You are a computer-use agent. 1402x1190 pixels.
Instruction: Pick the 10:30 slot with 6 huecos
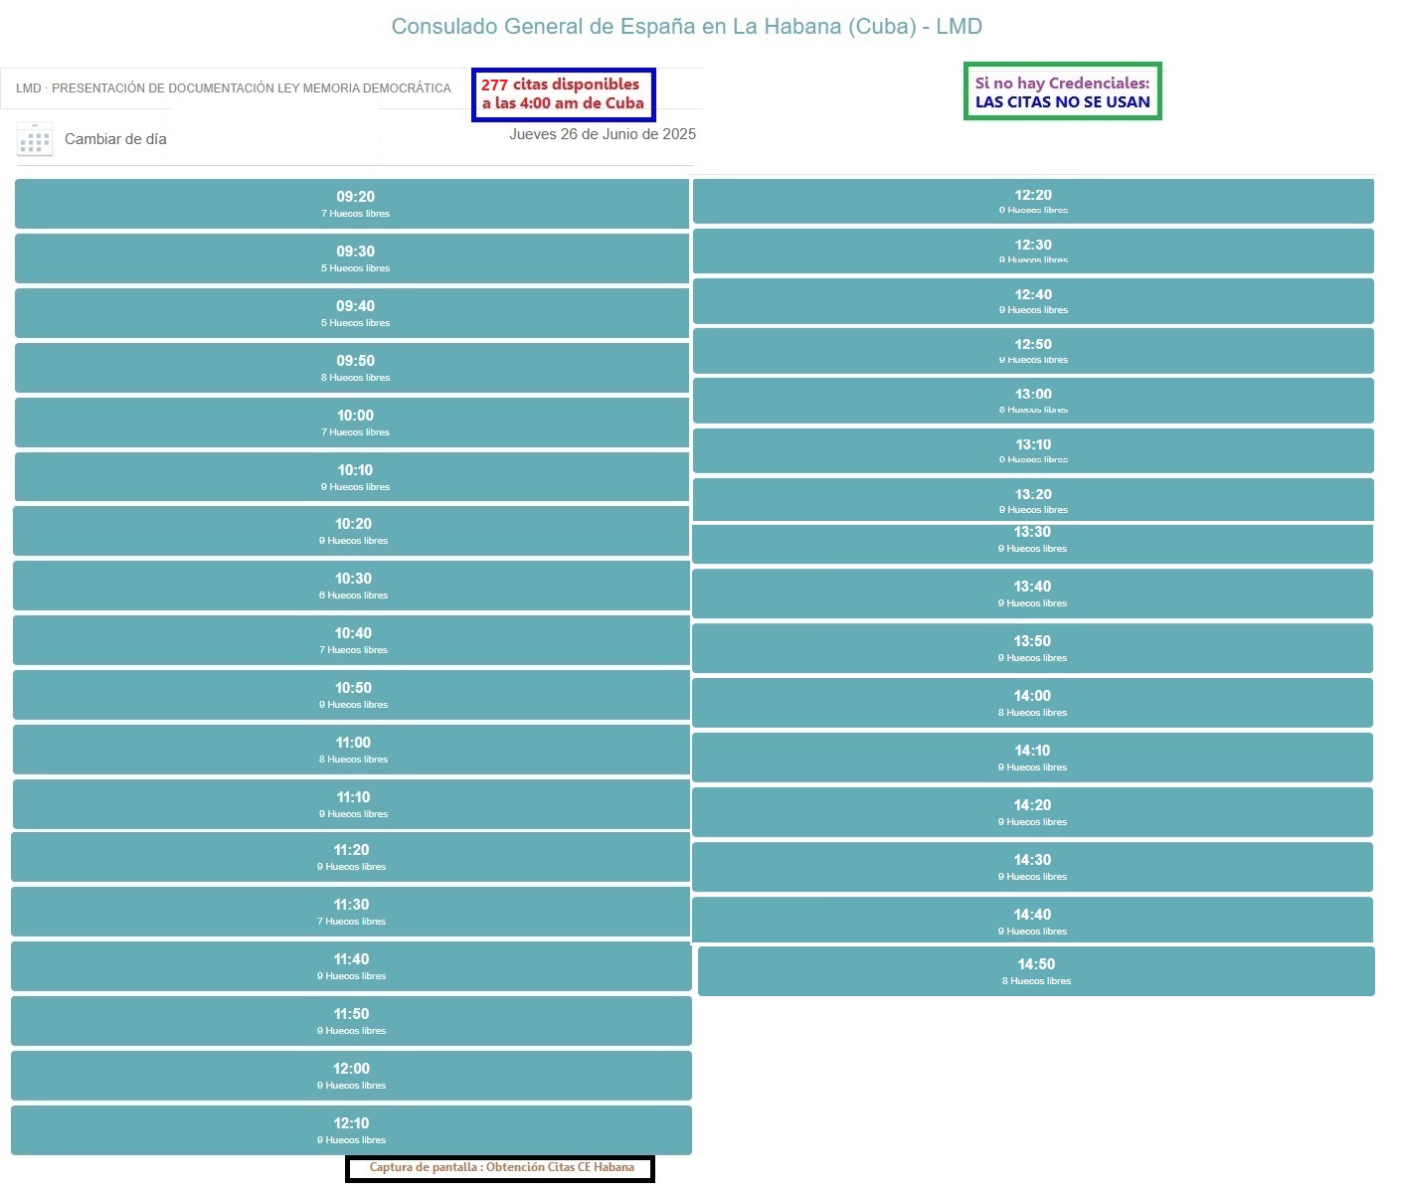(351, 586)
